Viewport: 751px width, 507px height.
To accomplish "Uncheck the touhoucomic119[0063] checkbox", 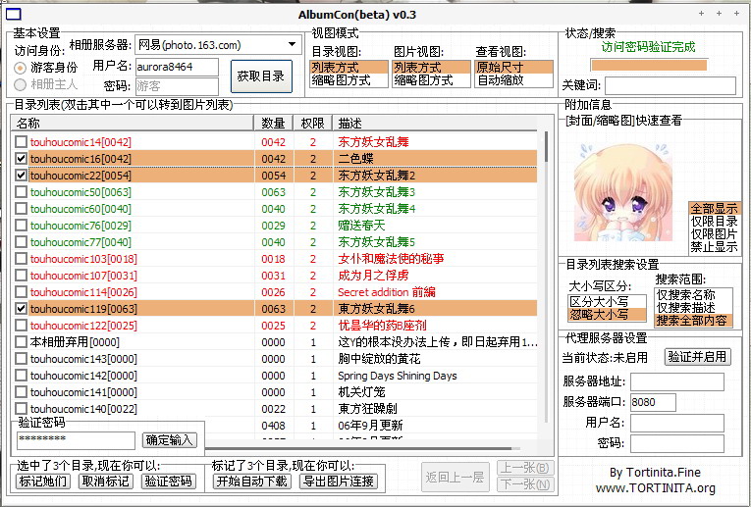I will click(x=21, y=309).
